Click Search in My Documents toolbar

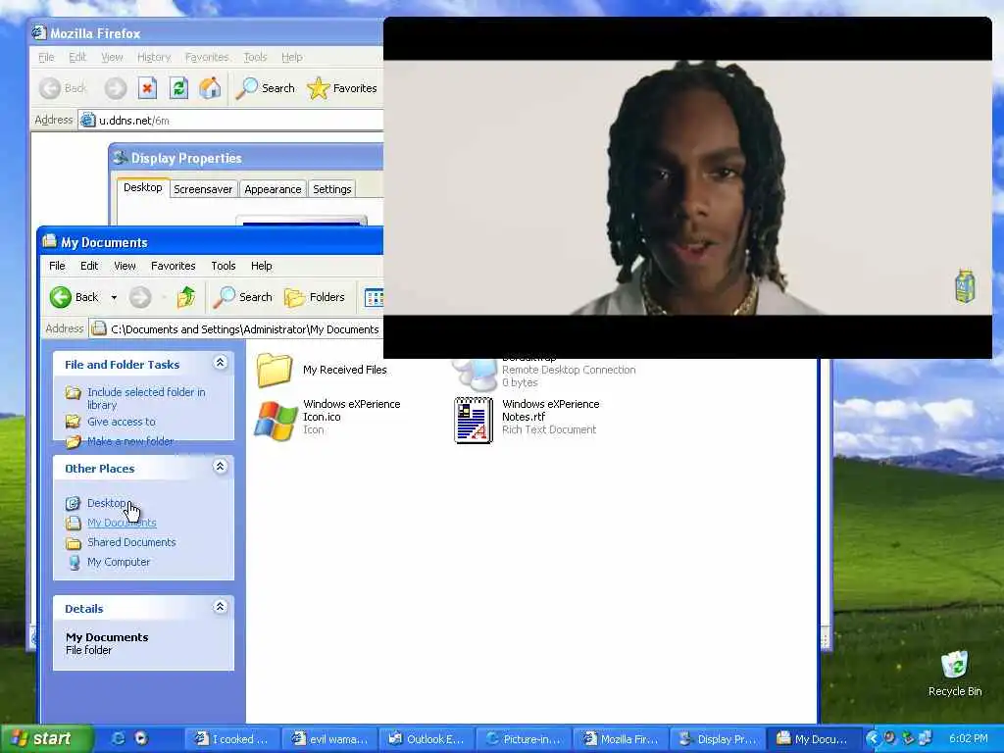(243, 297)
